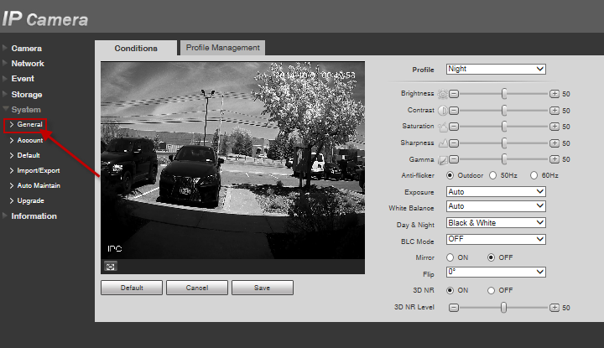Click the Sharpness plus icon

[x=555, y=143]
